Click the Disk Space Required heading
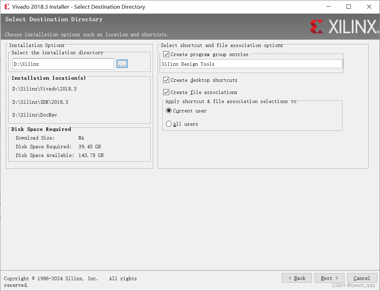Viewport: 380px width, 291px height. (x=41, y=129)
